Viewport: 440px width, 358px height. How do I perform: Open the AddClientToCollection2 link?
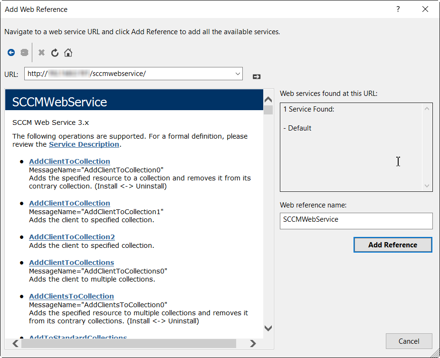click(72, 237)
